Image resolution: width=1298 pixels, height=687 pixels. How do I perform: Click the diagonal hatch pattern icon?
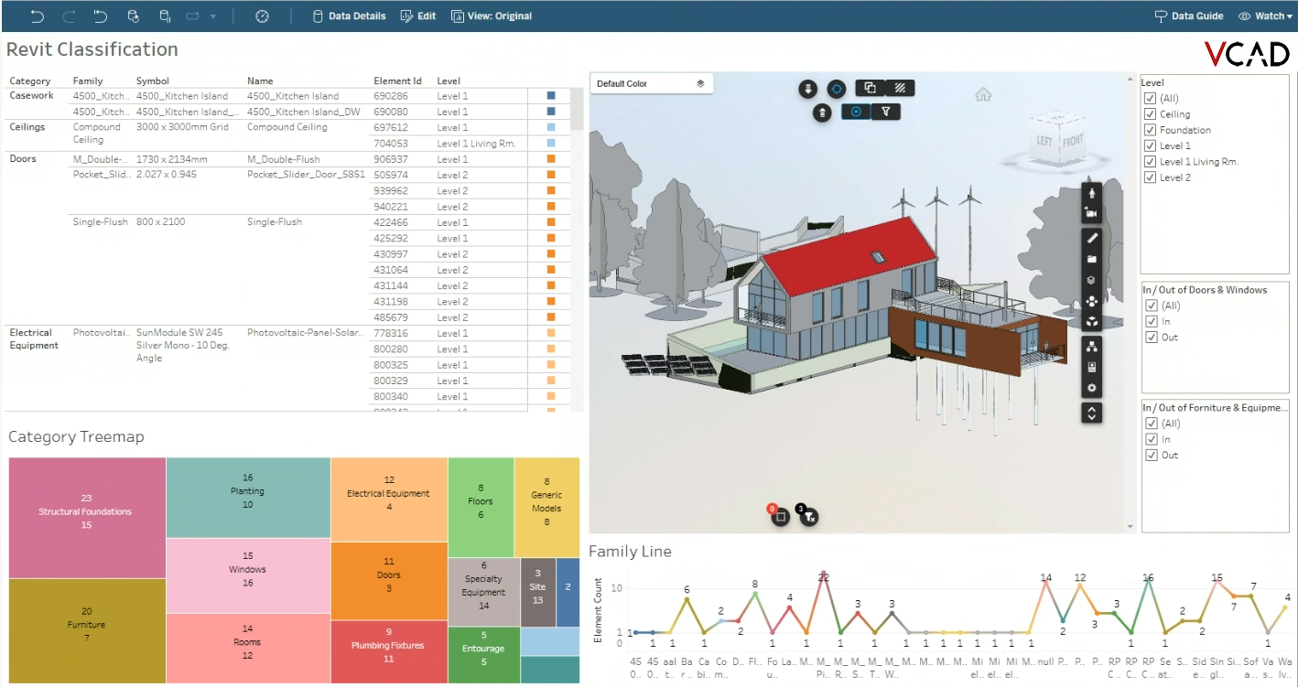pos(901,88)
